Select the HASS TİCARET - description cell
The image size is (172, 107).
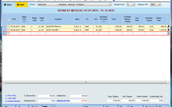point(60,30)
